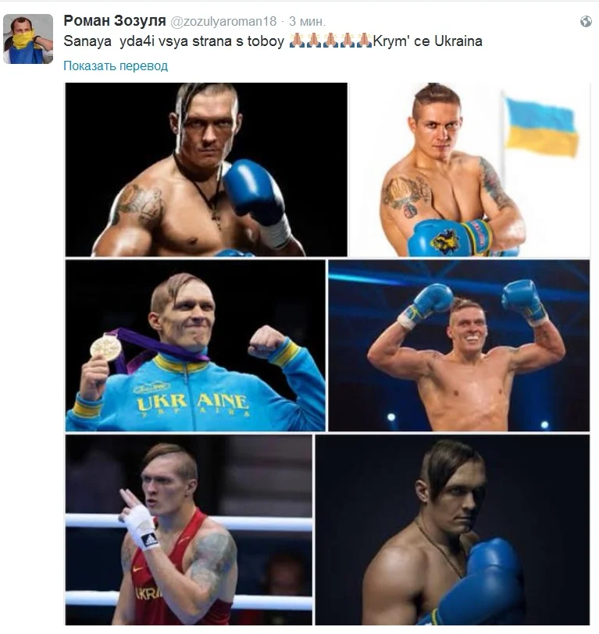Open the @zozulyaroman18 handle link
This screenshot has height=634, width=599.
point(223,21)
